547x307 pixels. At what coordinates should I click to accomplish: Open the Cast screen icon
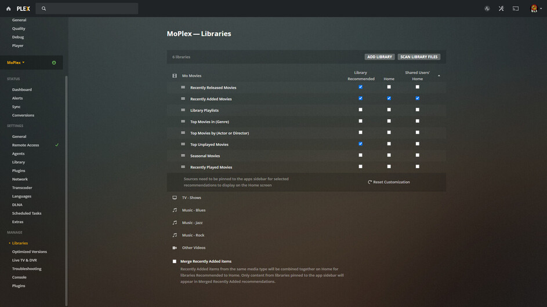click(x=516, y=9)
